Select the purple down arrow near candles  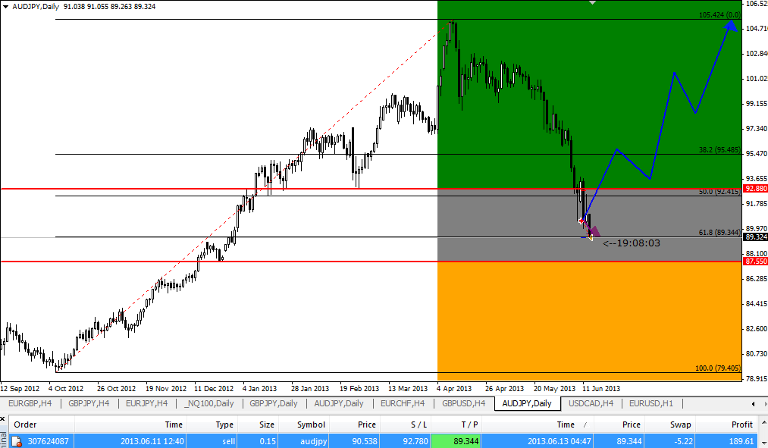tap(594, 230)
